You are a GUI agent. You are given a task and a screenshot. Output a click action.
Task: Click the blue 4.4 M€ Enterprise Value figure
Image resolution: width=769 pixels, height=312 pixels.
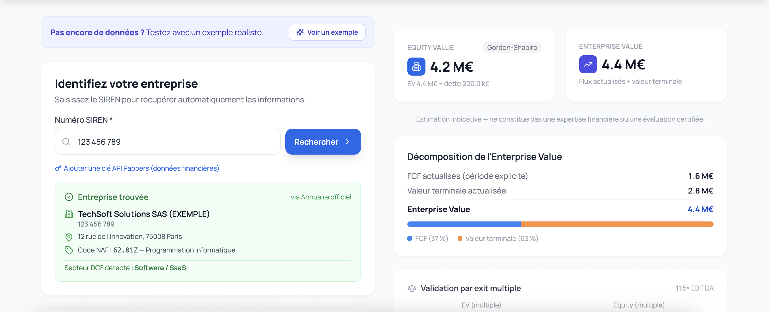pyautogui.click(x=700, y=209)
